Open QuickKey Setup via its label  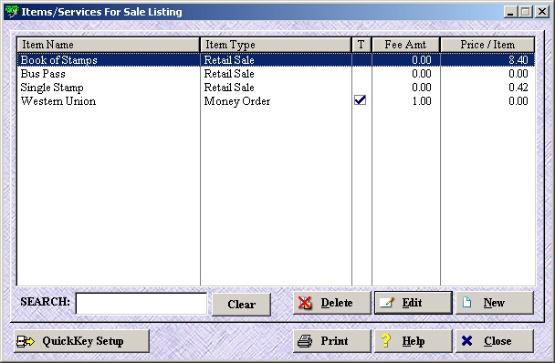point(83,341)
